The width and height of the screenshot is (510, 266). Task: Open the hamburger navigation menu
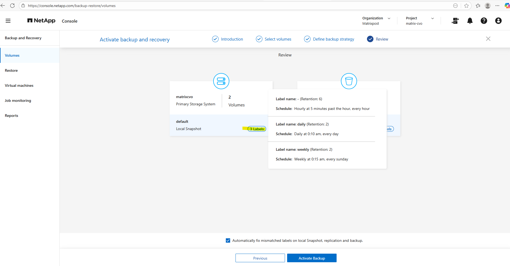click(8, 21)
